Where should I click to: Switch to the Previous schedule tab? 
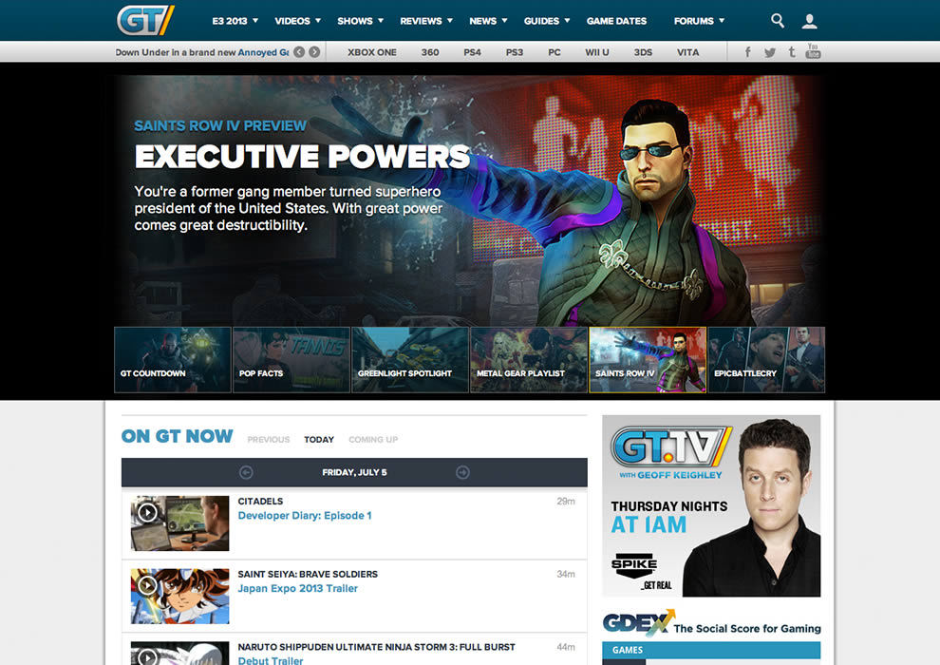[x=268, y=440]
